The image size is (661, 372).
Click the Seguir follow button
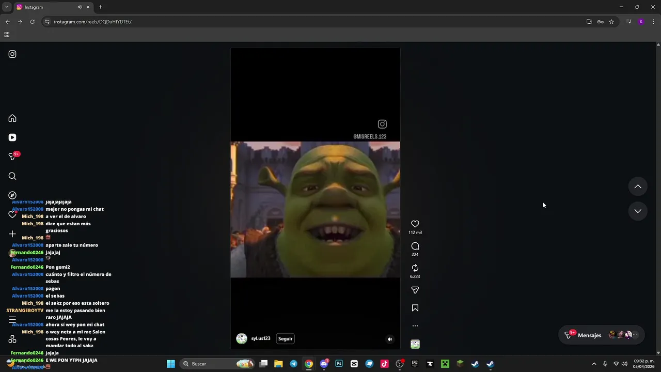[x=285, y=339]
